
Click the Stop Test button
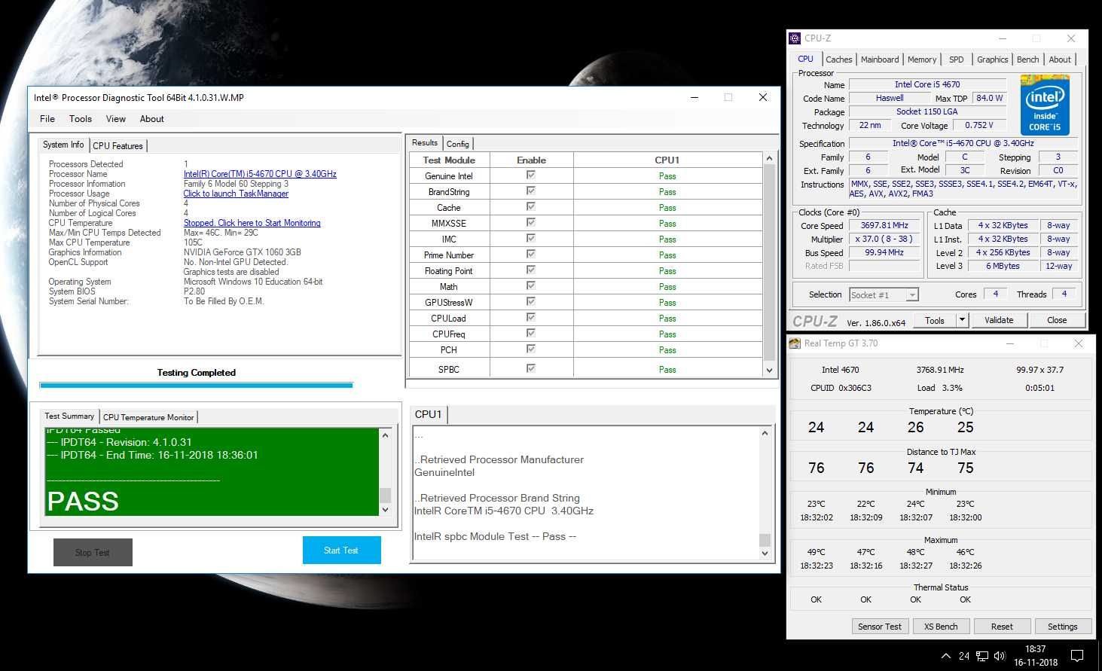pyautogui.click(x=93, y=553)
